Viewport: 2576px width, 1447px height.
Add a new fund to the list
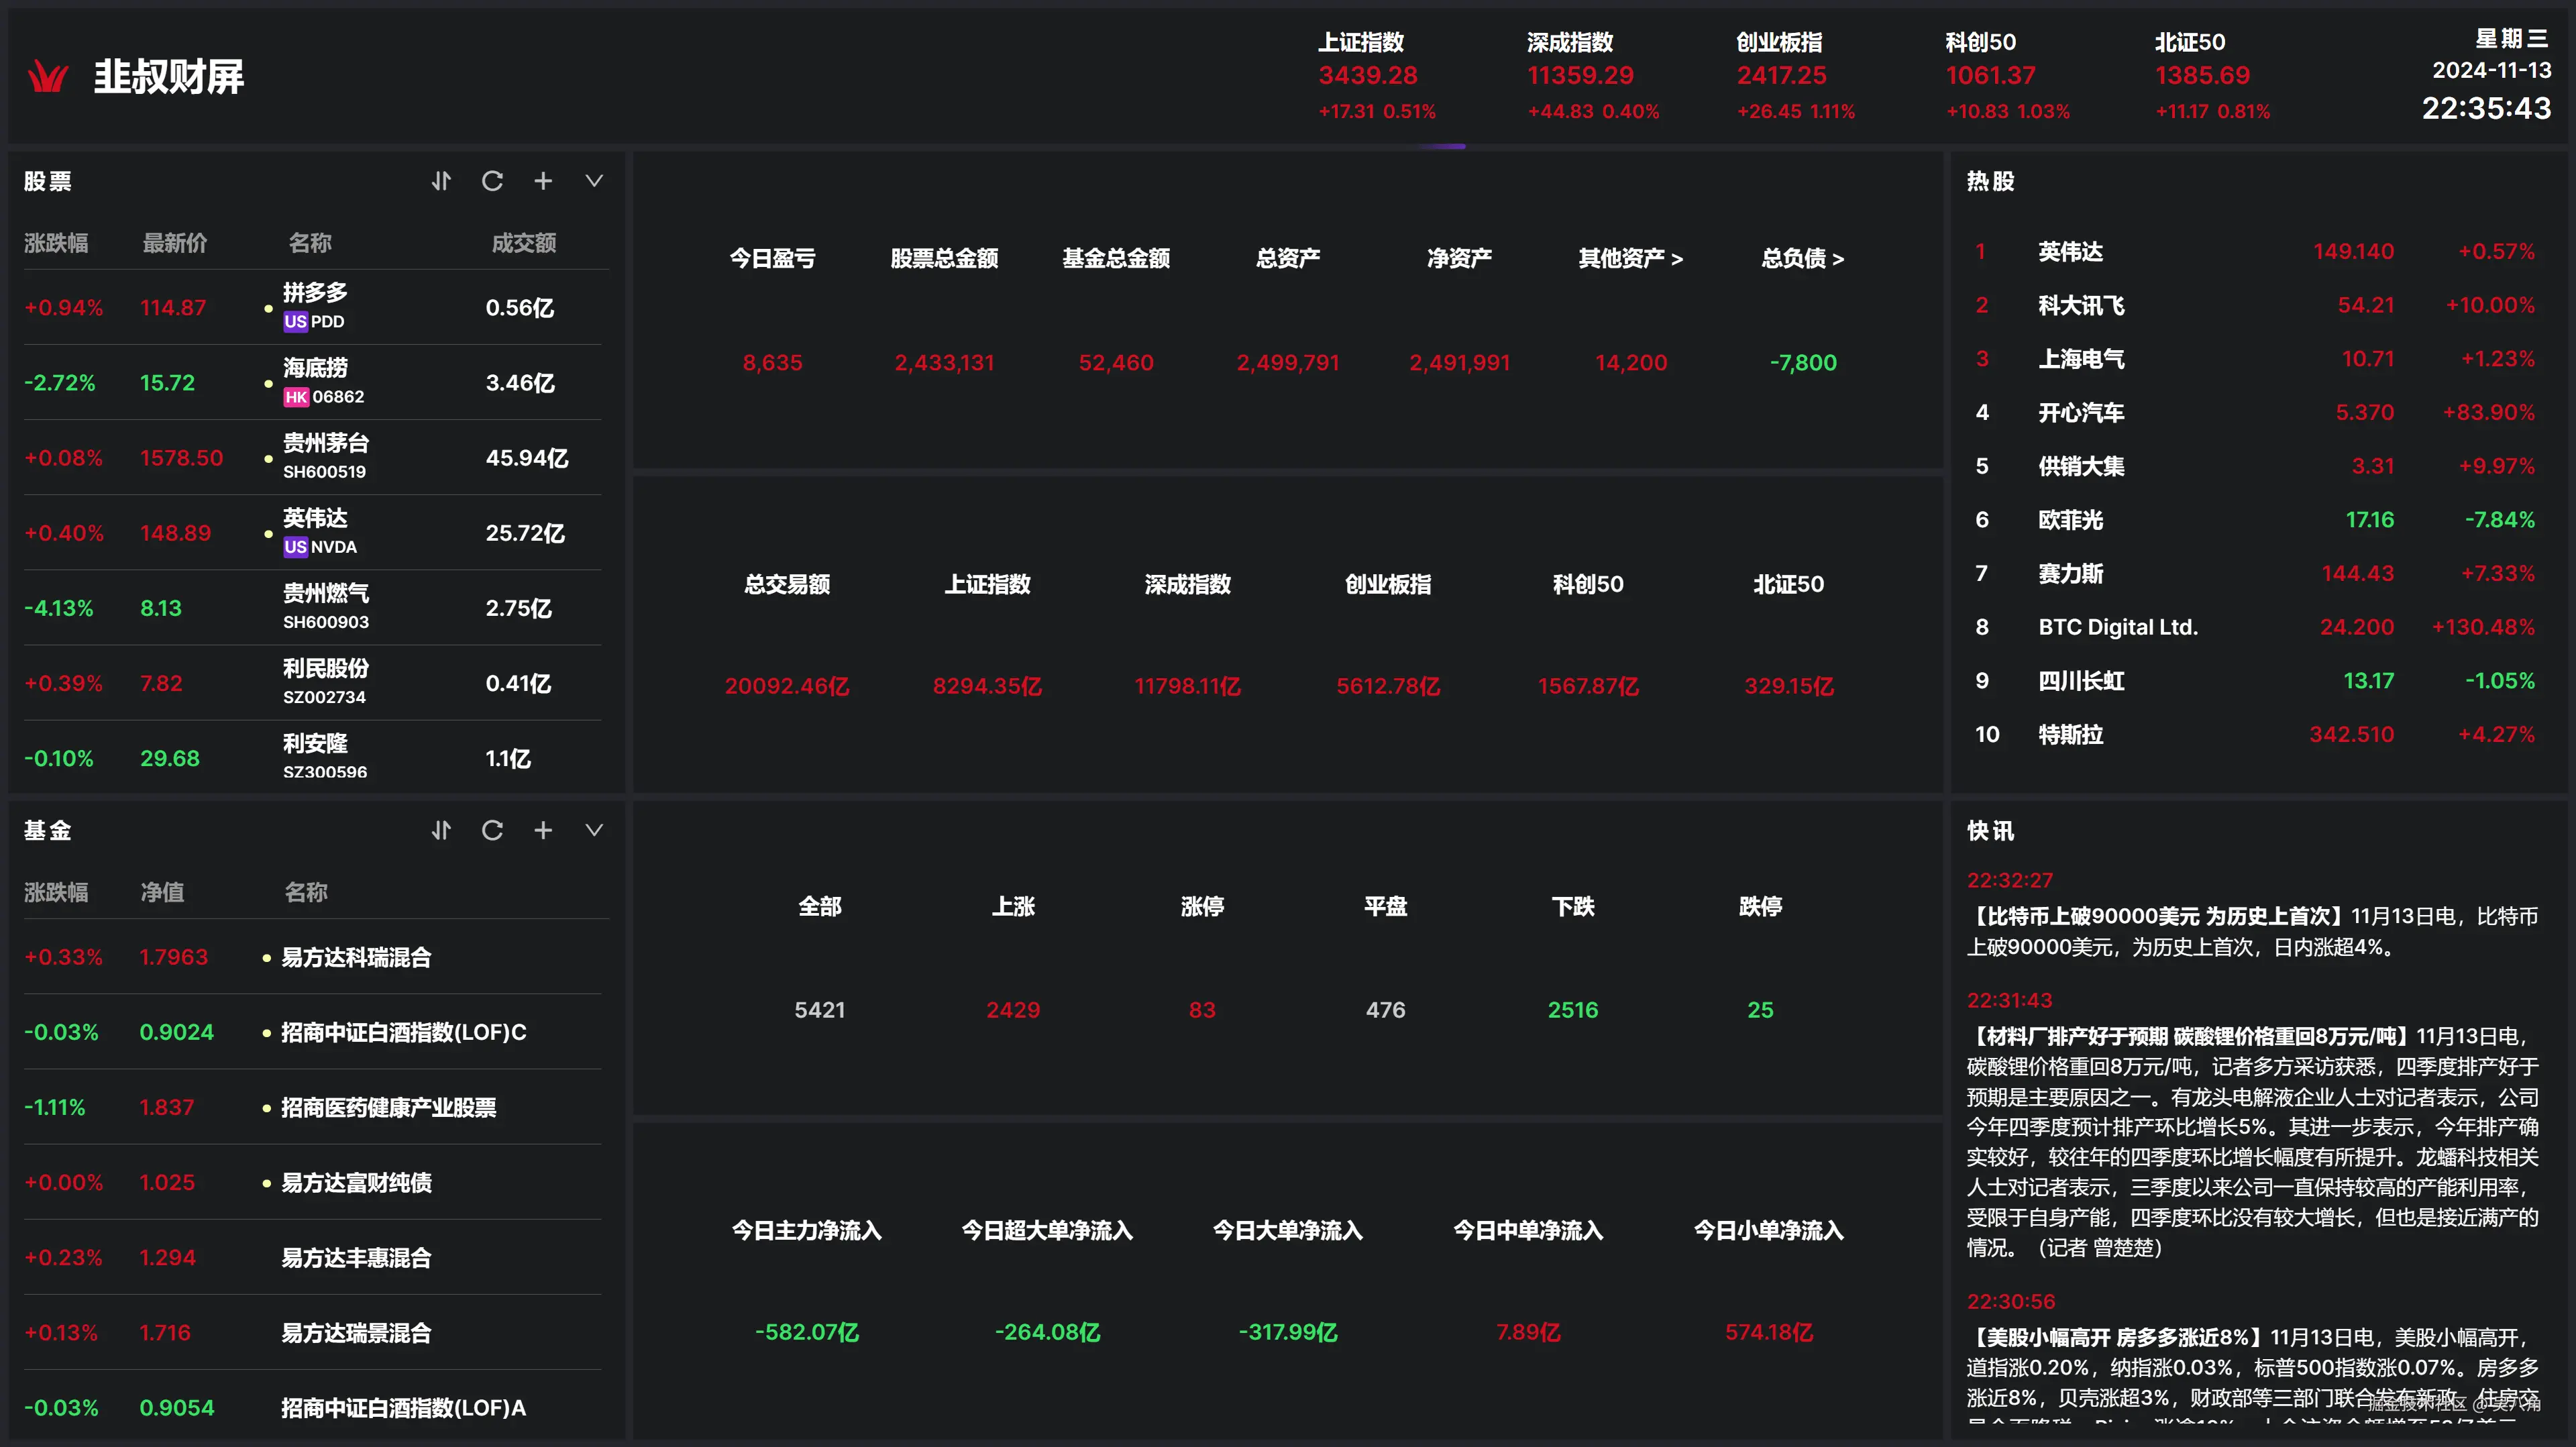[543, 830]
